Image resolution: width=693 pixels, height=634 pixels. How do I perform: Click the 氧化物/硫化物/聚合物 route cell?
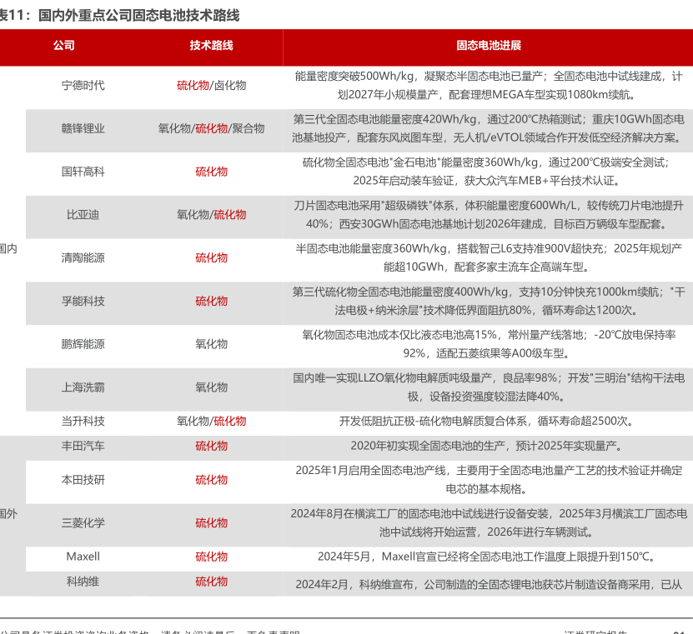[x=211, y=128]
